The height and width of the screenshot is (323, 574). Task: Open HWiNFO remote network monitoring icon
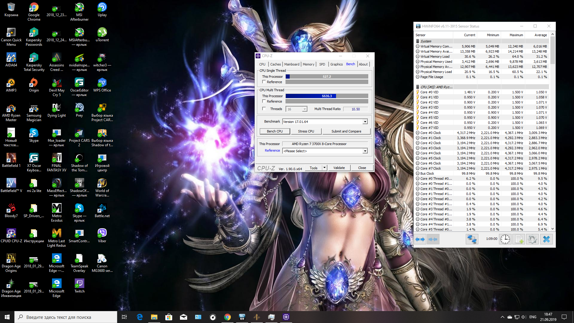click(x=472, y=239)
